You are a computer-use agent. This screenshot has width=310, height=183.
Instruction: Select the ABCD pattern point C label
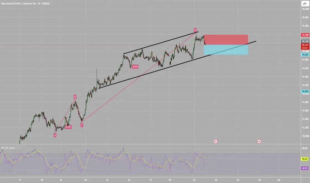(x=81, y=125)
